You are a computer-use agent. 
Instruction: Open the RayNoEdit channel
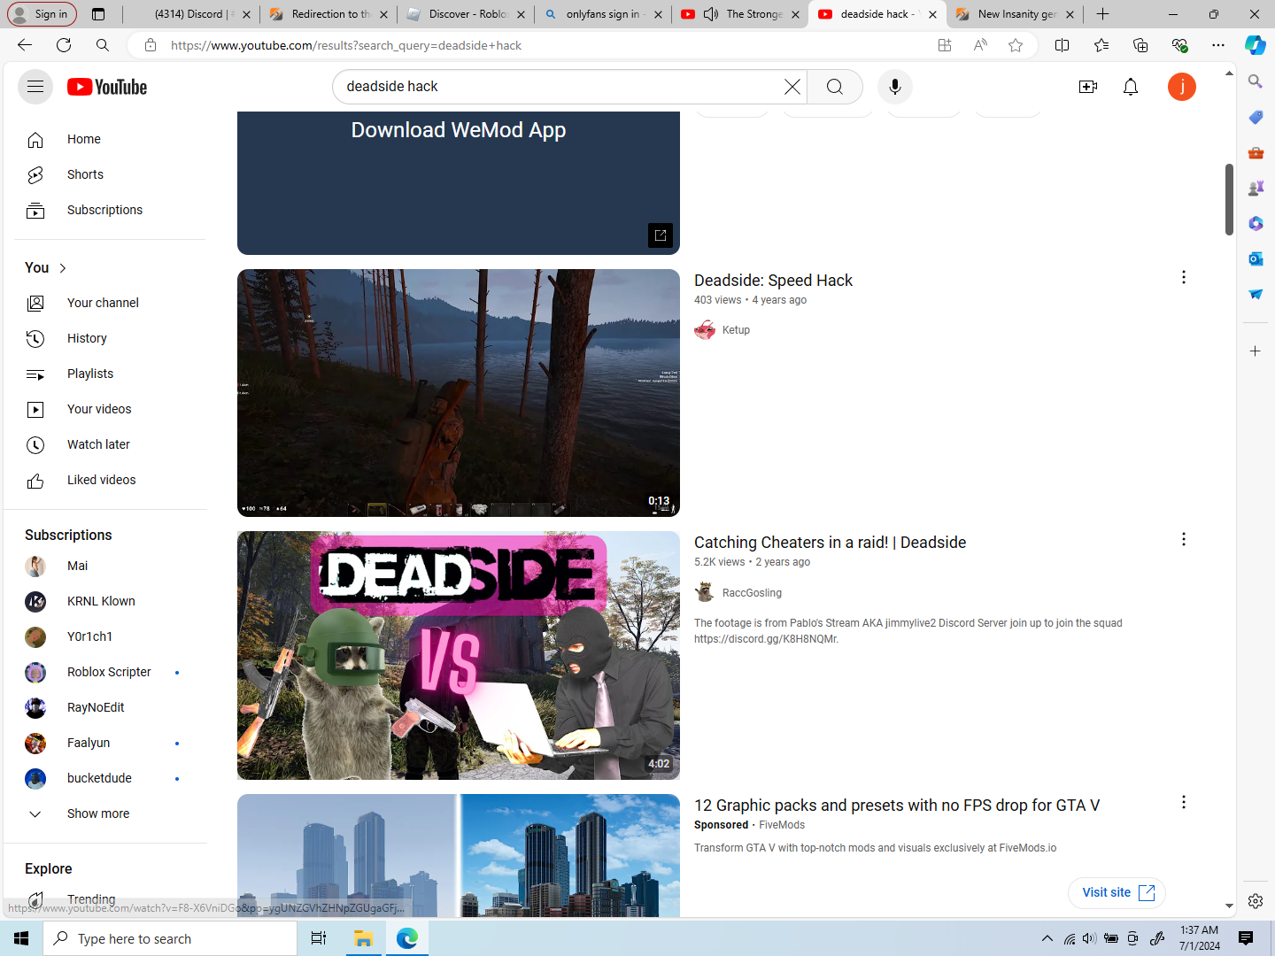coord(110,707)
